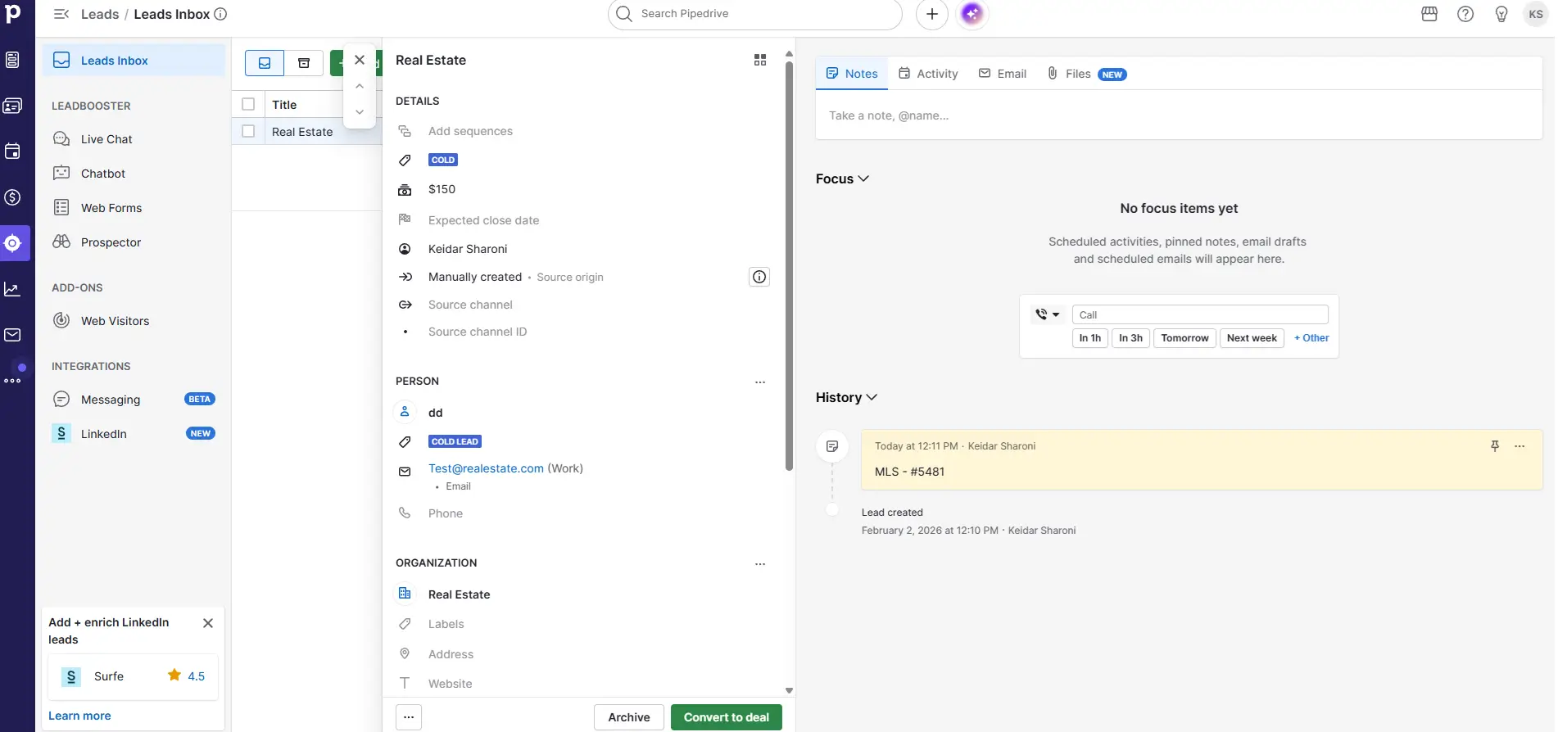Screen dimensions: 1558x732
Task: Click Search Pipedrive field
Action: pyautogui.click(x=754, y=14)
